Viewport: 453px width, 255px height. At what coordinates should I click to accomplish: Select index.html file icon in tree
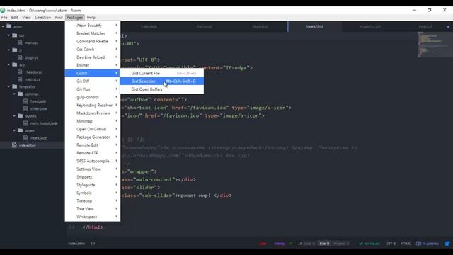[14, 145]
